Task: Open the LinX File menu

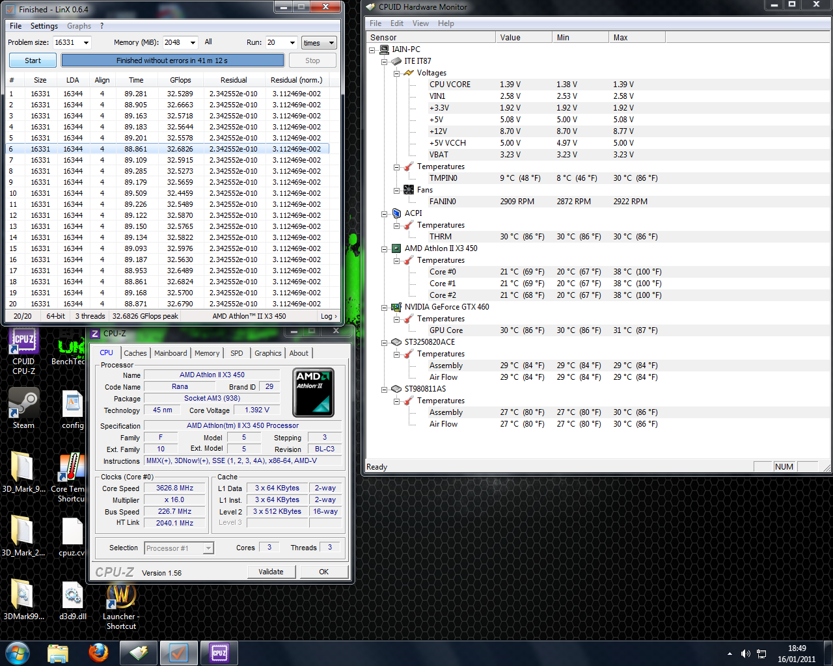Action: (x=16, y=26)
